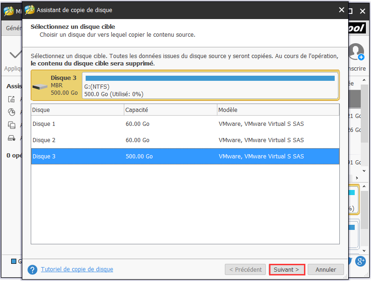
Task: Open help via the blue question mark icon
Action: pyautogui.click(x=32, y=269)
